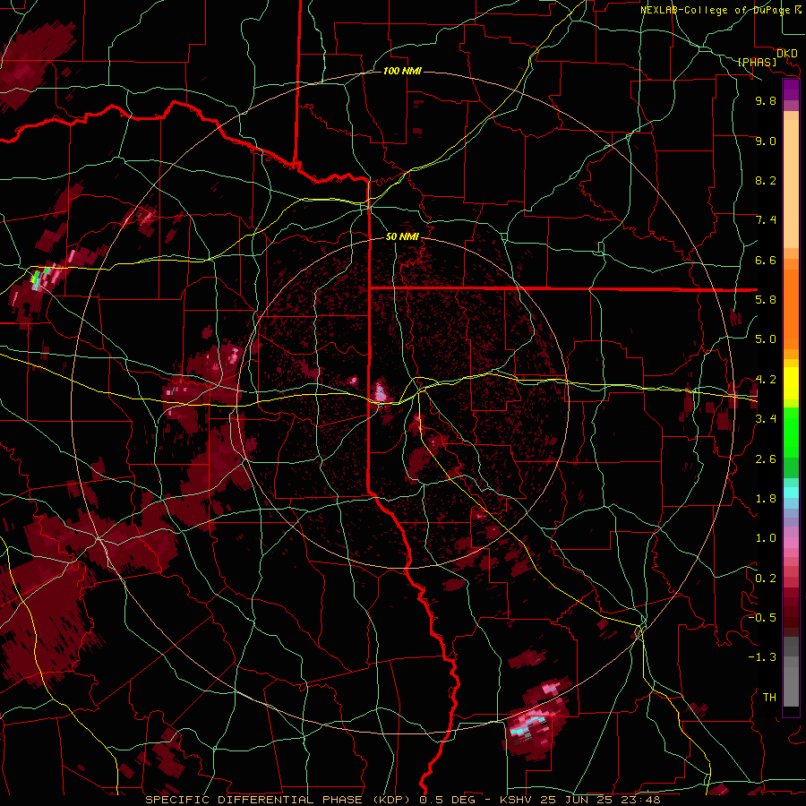The image size is (806, 806).
Task: Click the 100 NMI range ring label
Action: [x=402, y=71]
